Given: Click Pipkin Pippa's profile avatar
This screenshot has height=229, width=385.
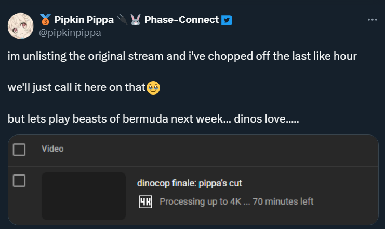Looking at the screenshot, I should tap(21, 25).
